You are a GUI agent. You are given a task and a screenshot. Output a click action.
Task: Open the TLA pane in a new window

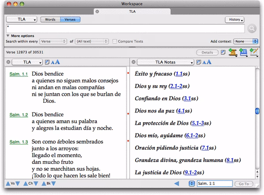click(47, 62)
